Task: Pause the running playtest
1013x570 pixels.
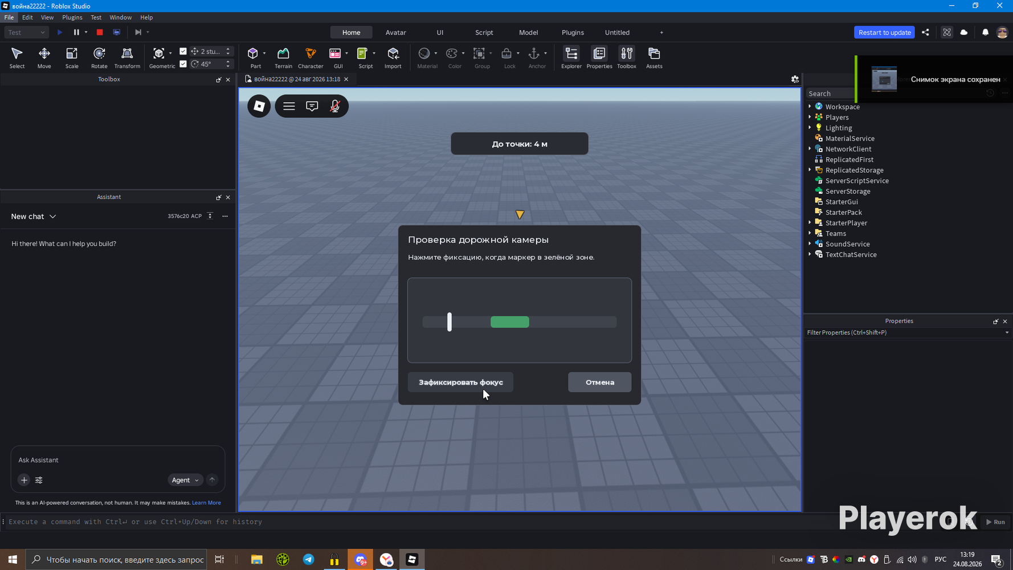Action: [x=76, y=32]
